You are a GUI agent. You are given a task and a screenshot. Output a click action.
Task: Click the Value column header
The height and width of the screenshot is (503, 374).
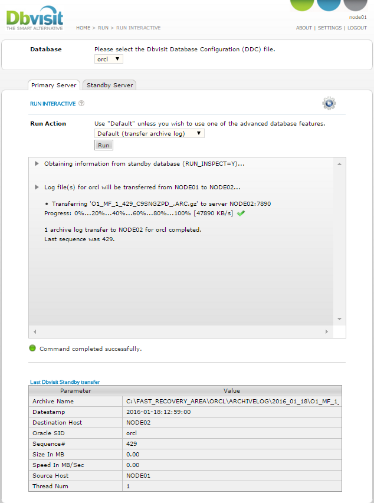(232, 391)
